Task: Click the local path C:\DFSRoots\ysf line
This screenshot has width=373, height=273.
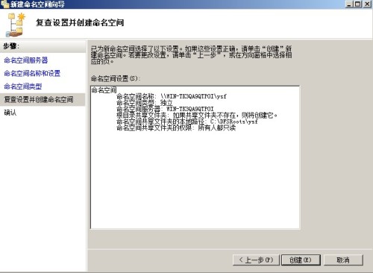Action: tap(187, 122)
